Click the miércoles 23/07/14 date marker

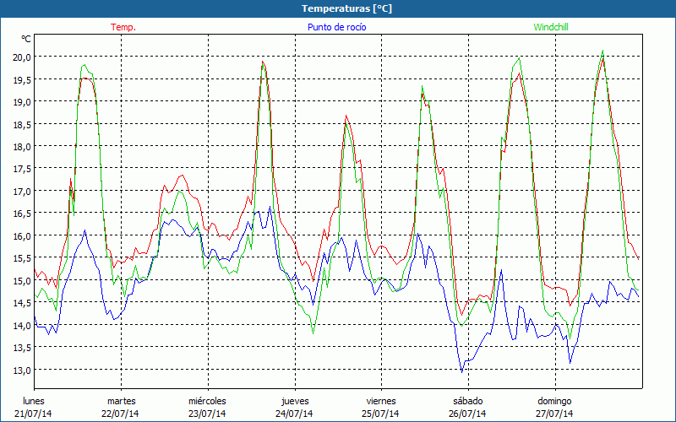pyautogui.click(x=207, y=407)
